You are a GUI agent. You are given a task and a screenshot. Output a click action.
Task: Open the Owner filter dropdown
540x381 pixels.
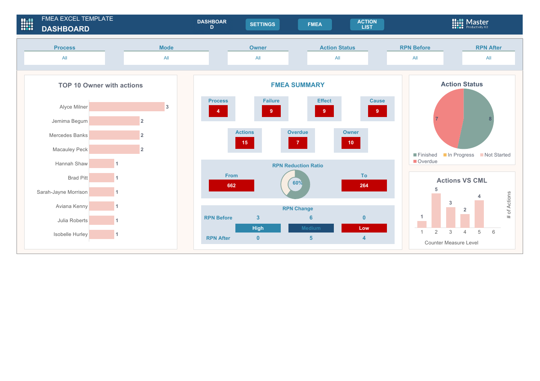pyautogui.click(x=258, y=58)
